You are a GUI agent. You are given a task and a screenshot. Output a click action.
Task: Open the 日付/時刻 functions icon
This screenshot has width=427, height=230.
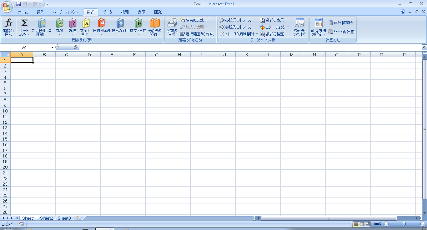click(x=101, y=23)
